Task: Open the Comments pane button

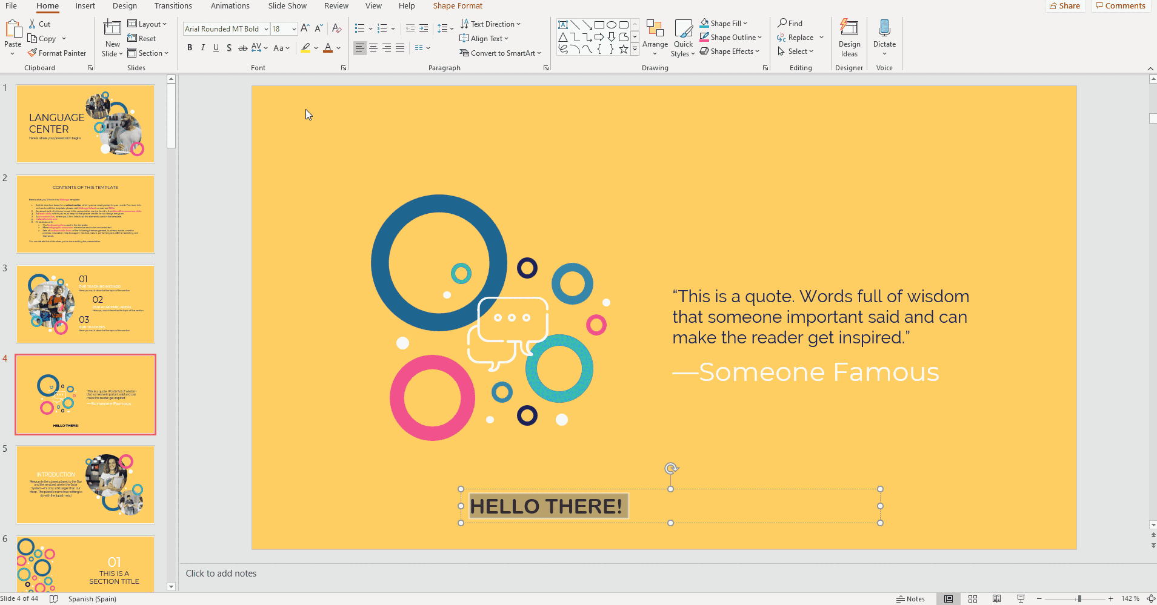Action: pos(1121,6)
